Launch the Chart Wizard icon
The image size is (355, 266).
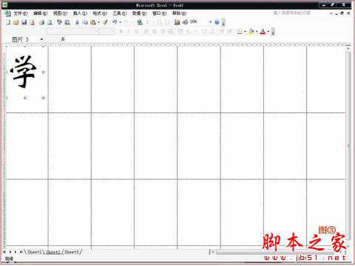coord(177,22)
